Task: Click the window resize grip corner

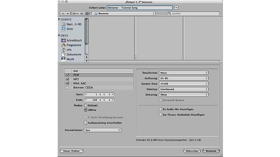Action: click(221, 155)
